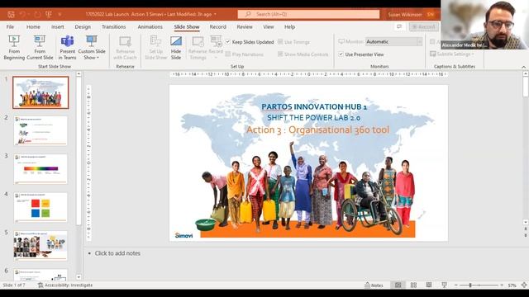Start slideshow From Beginning
The image size is (529, 297).
(14, 48)
